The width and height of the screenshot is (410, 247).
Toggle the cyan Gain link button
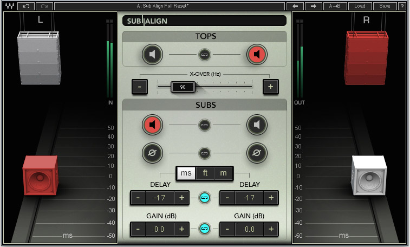pyautogui.click(x=205, y=229)
